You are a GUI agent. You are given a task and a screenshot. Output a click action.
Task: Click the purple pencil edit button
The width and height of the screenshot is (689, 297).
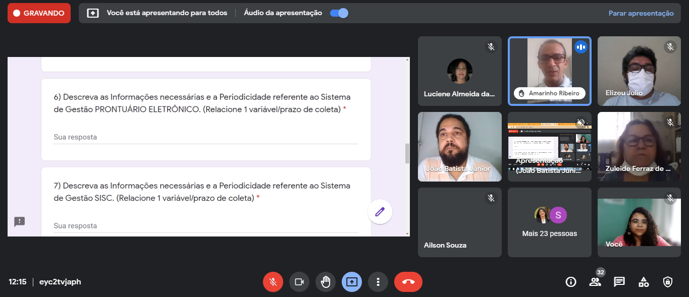[x=380, y=212]
